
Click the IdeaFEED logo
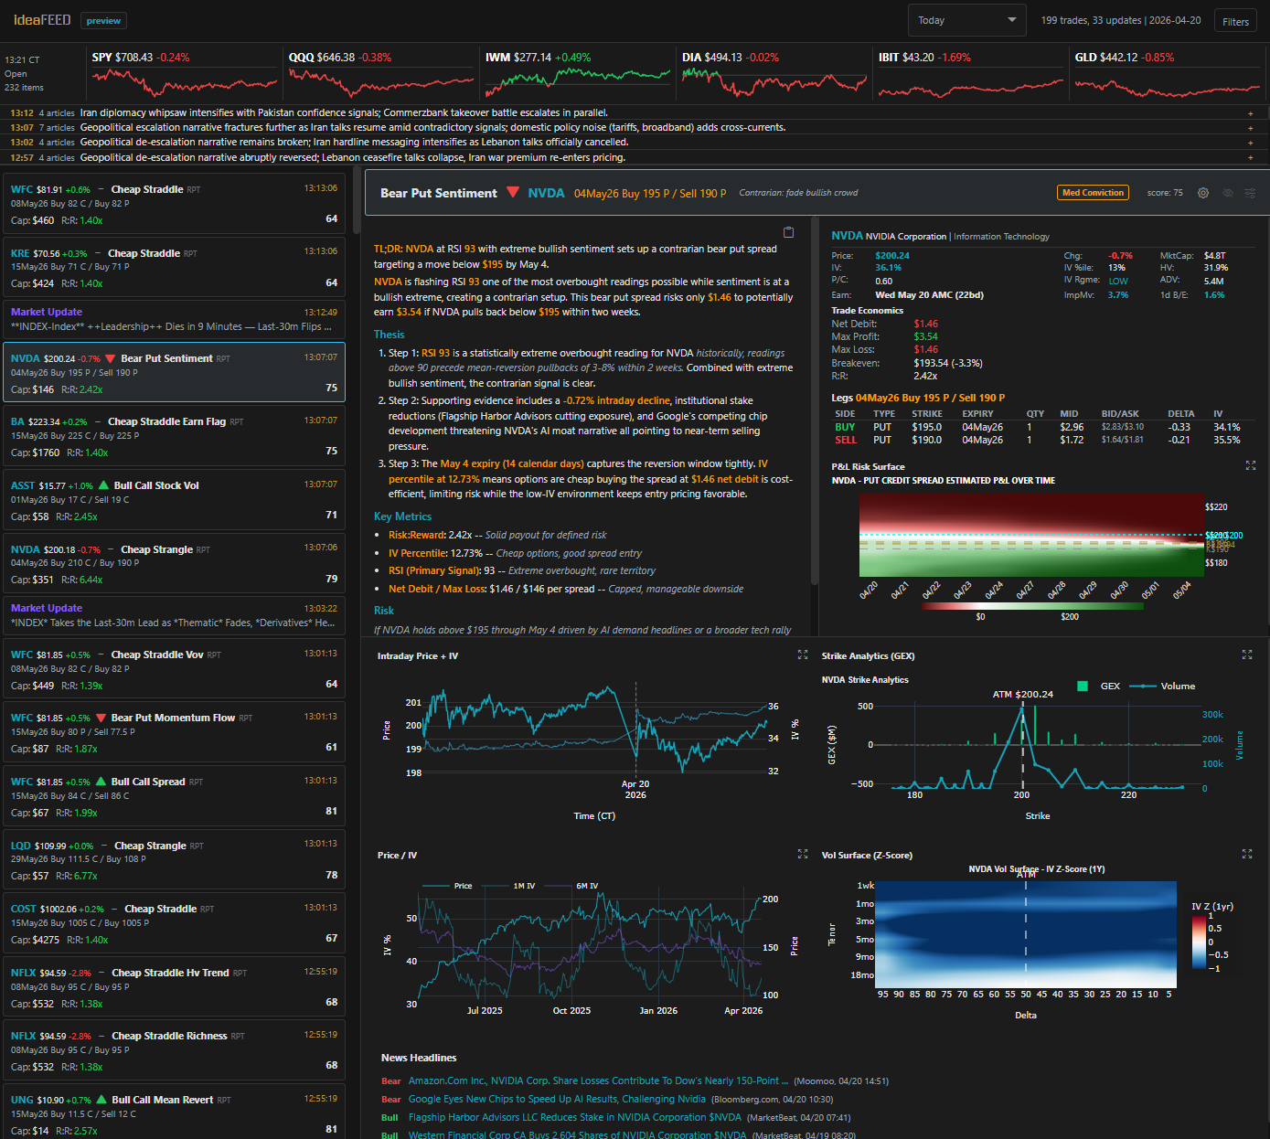click(42, 20)
